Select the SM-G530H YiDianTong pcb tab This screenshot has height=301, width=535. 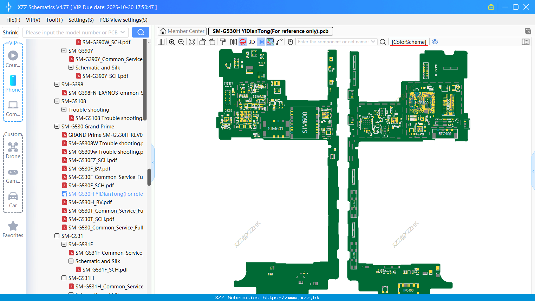(x=270, y=31)
